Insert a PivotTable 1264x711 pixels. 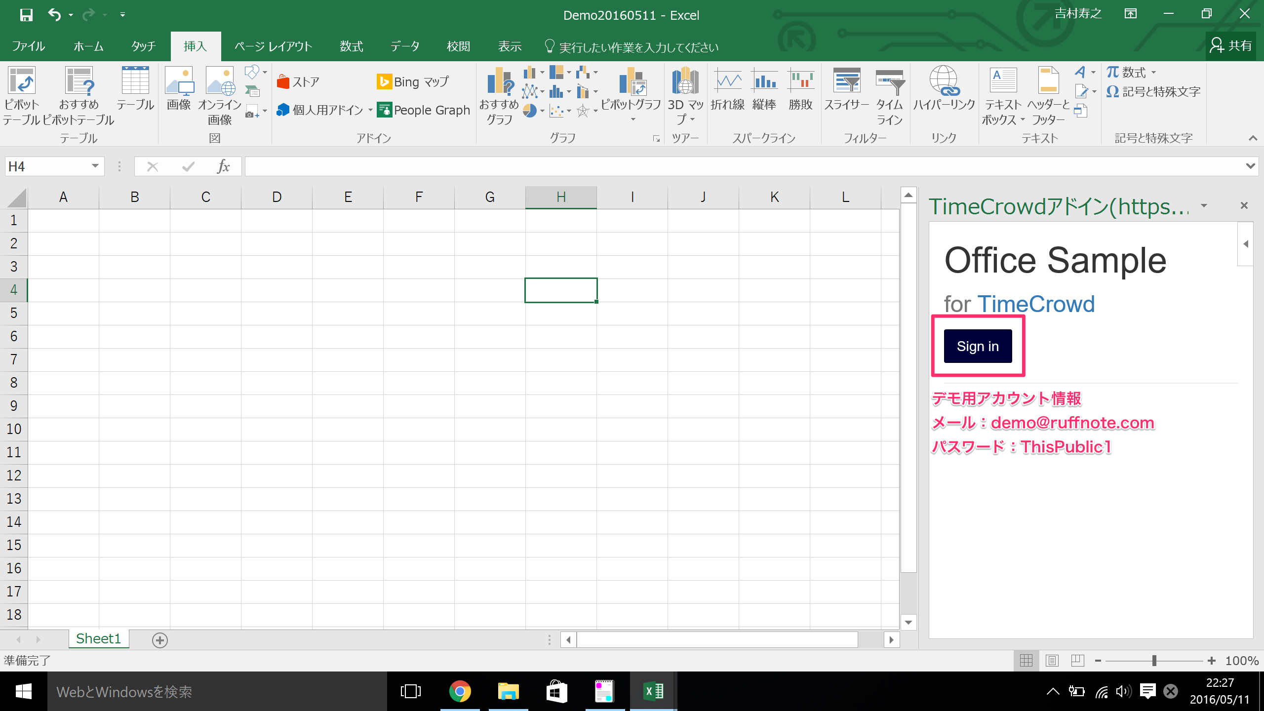(21, 96)
